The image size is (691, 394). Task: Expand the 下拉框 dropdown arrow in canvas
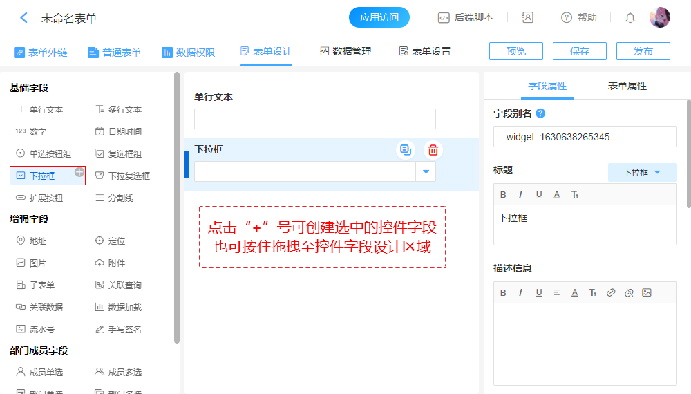pyautogui.click(x=426, y=171)
